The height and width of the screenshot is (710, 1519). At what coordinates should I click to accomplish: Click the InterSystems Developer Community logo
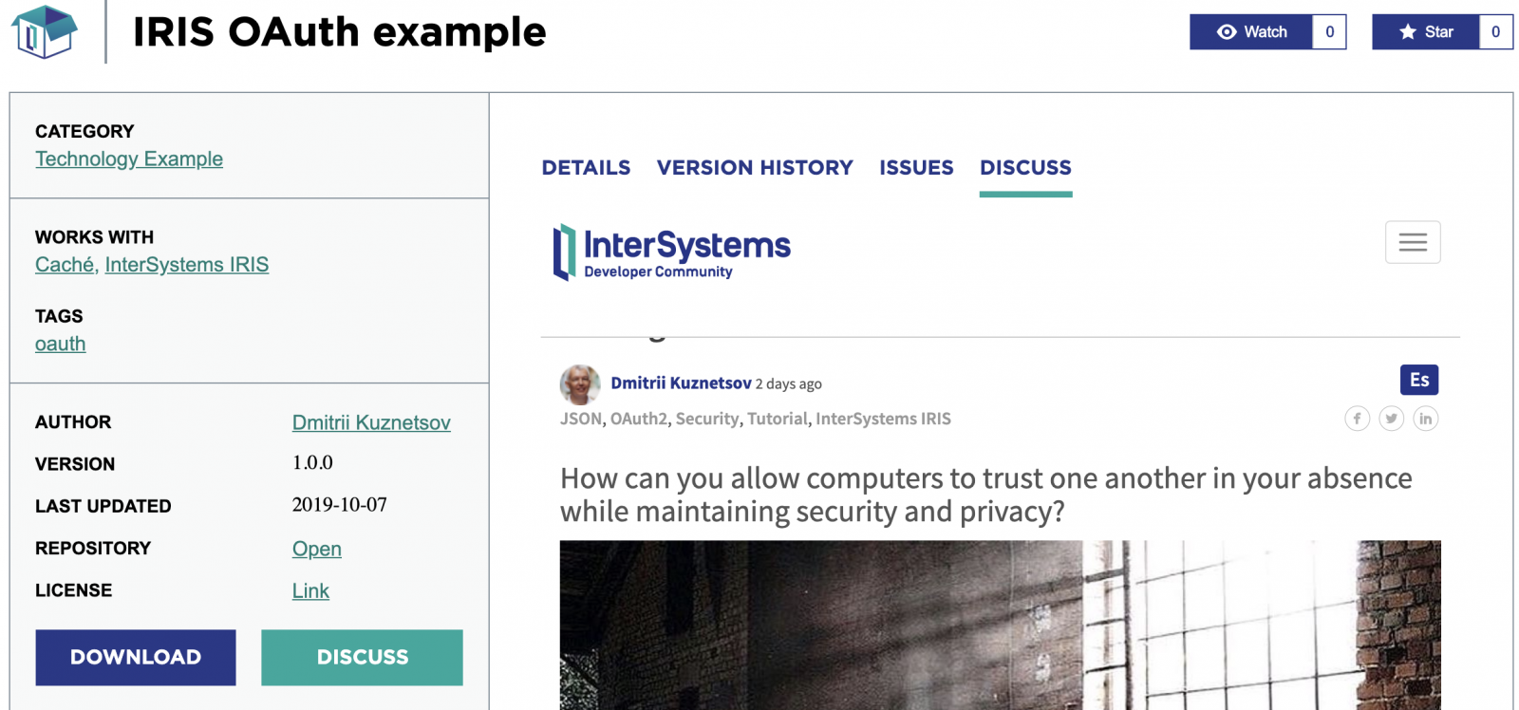(x=671, y=252)
